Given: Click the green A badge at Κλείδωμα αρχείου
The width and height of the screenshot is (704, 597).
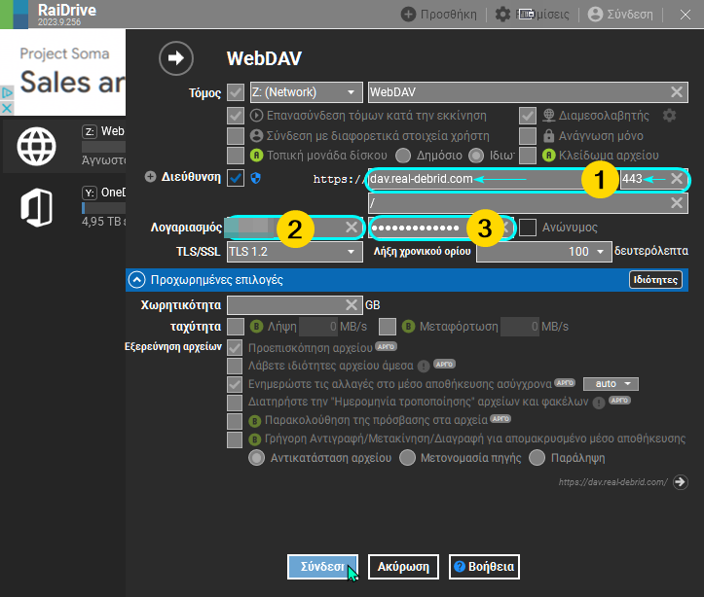Looking at the screenshot, I should (548, 156).
